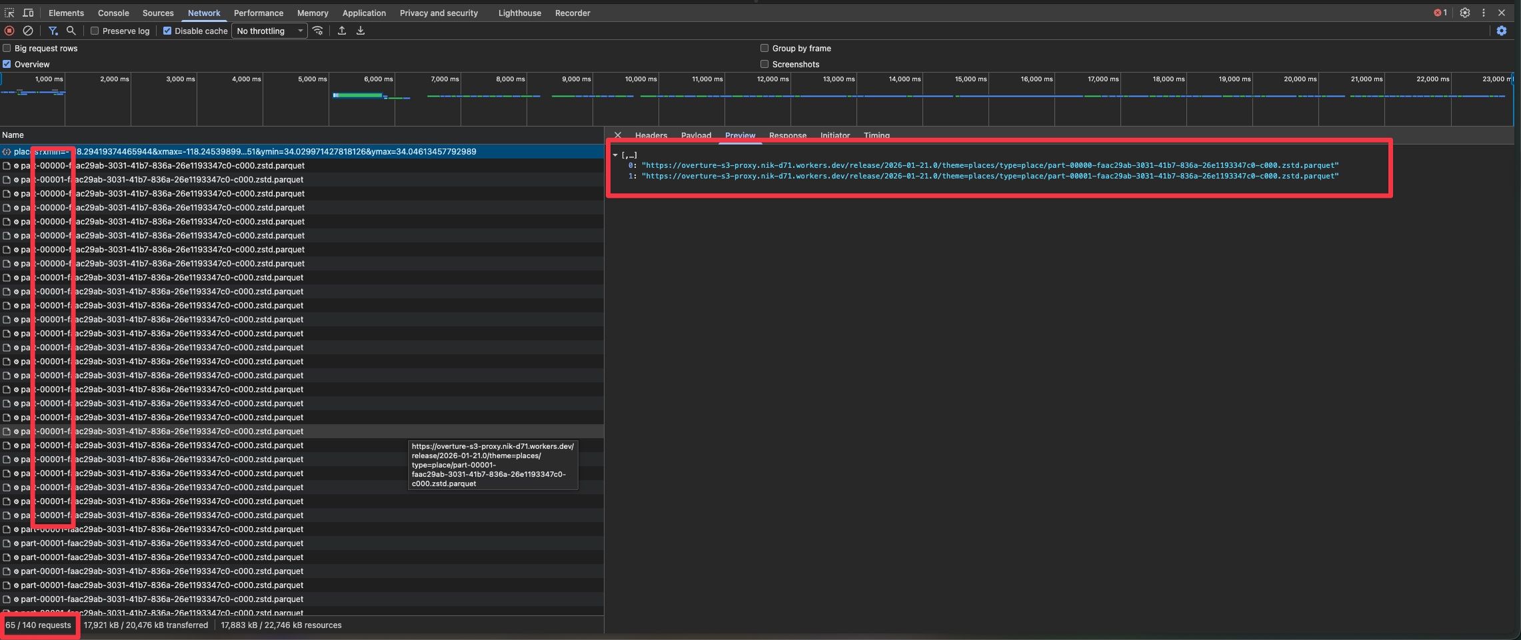Open the DevTools three-dot menu
This screenshot has width=1521, height=640.
pyautogui.click(x=1483, y=13)
